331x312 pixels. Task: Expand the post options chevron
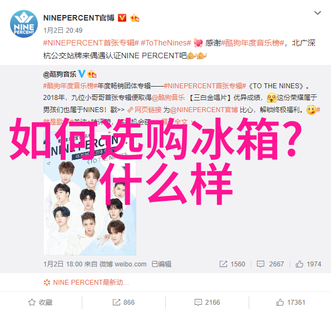[318, 13]
